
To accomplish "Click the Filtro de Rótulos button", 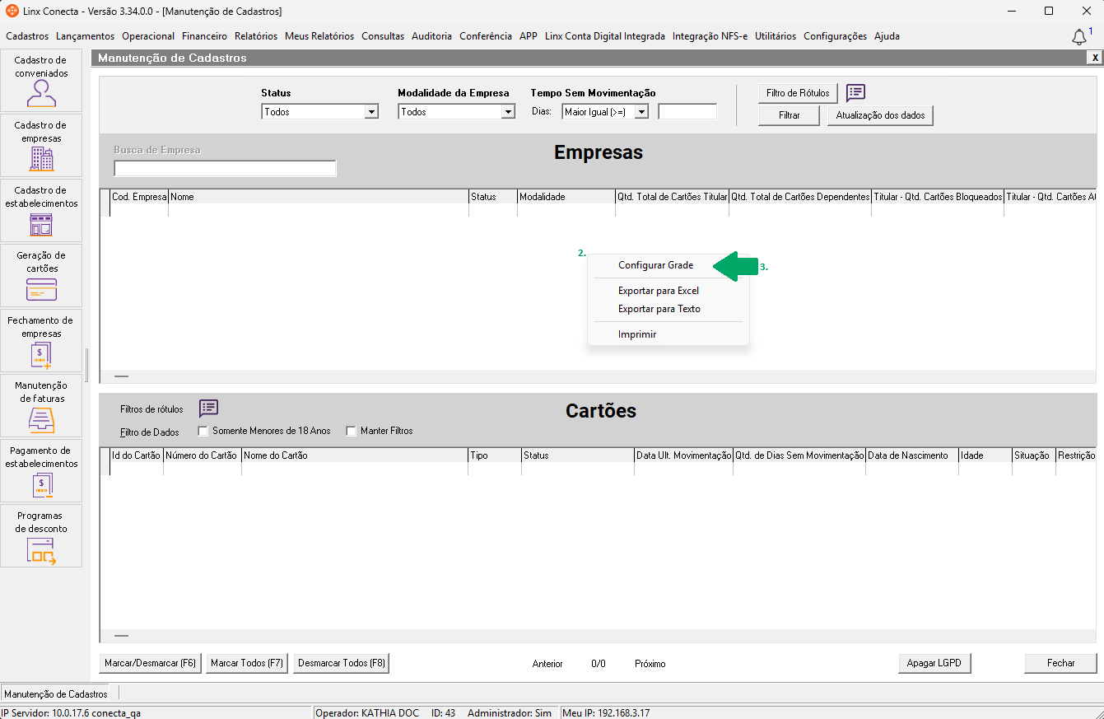I will pos(798,93).
